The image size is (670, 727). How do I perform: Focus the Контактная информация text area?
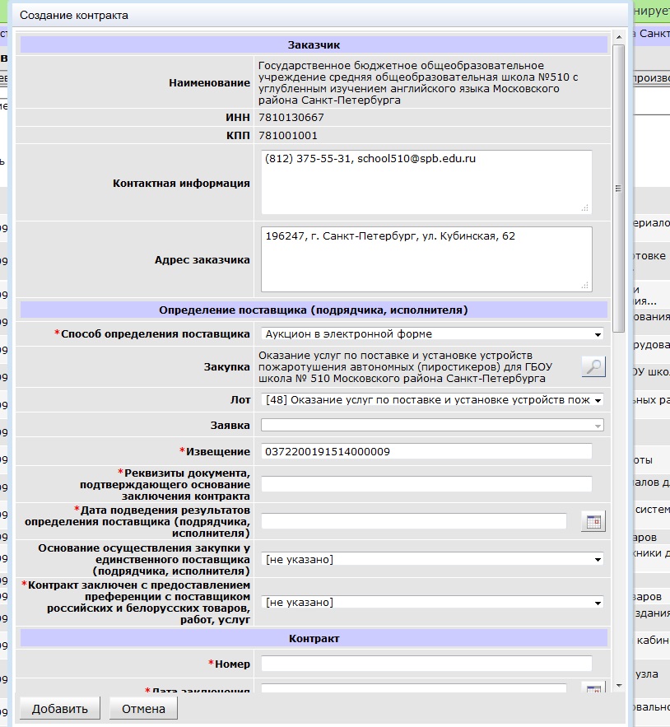tap(426, 182)
